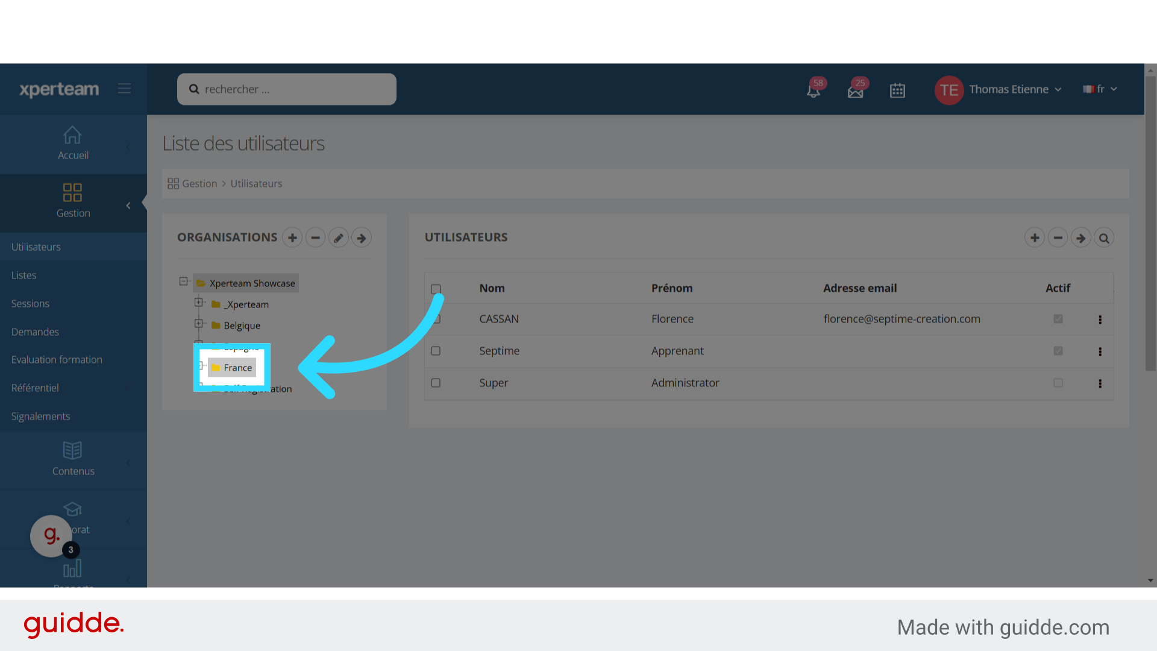Open the Sessions sidebar menu item
The image size is (1157, 651).
tap(30, 303)
